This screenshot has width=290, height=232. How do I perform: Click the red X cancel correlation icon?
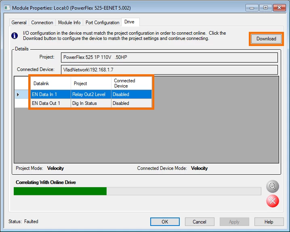tap(272, 201)
